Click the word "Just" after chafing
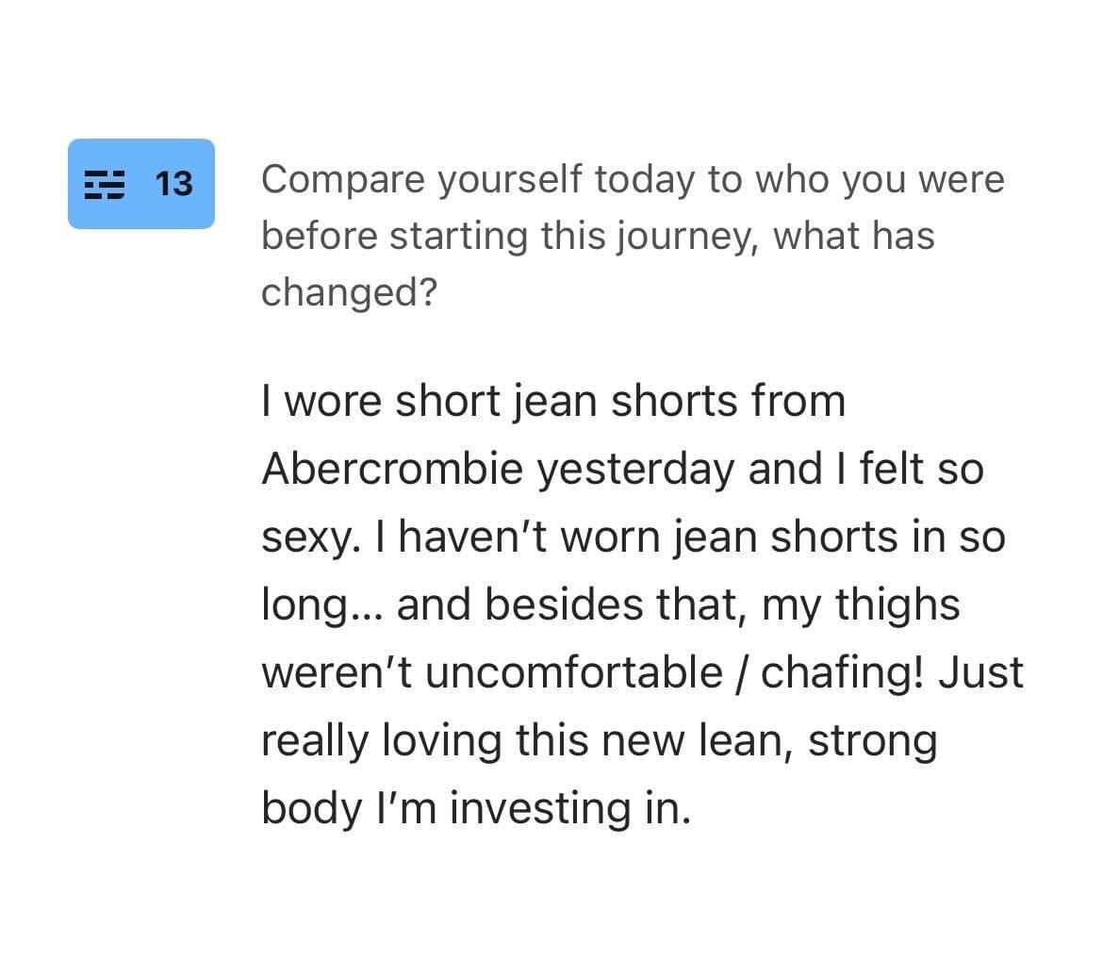The image size is (1103, 960). pos(978,672)
